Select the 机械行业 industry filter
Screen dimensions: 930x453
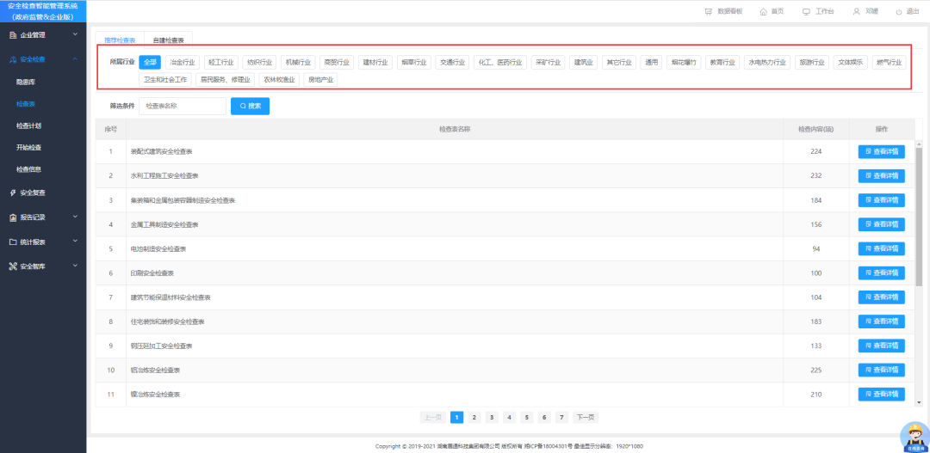coord(298,62)
